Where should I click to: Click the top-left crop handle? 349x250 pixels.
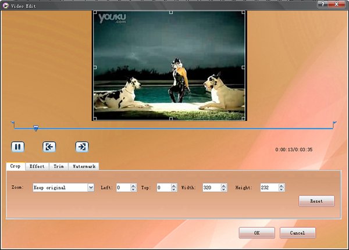(95, 12)
